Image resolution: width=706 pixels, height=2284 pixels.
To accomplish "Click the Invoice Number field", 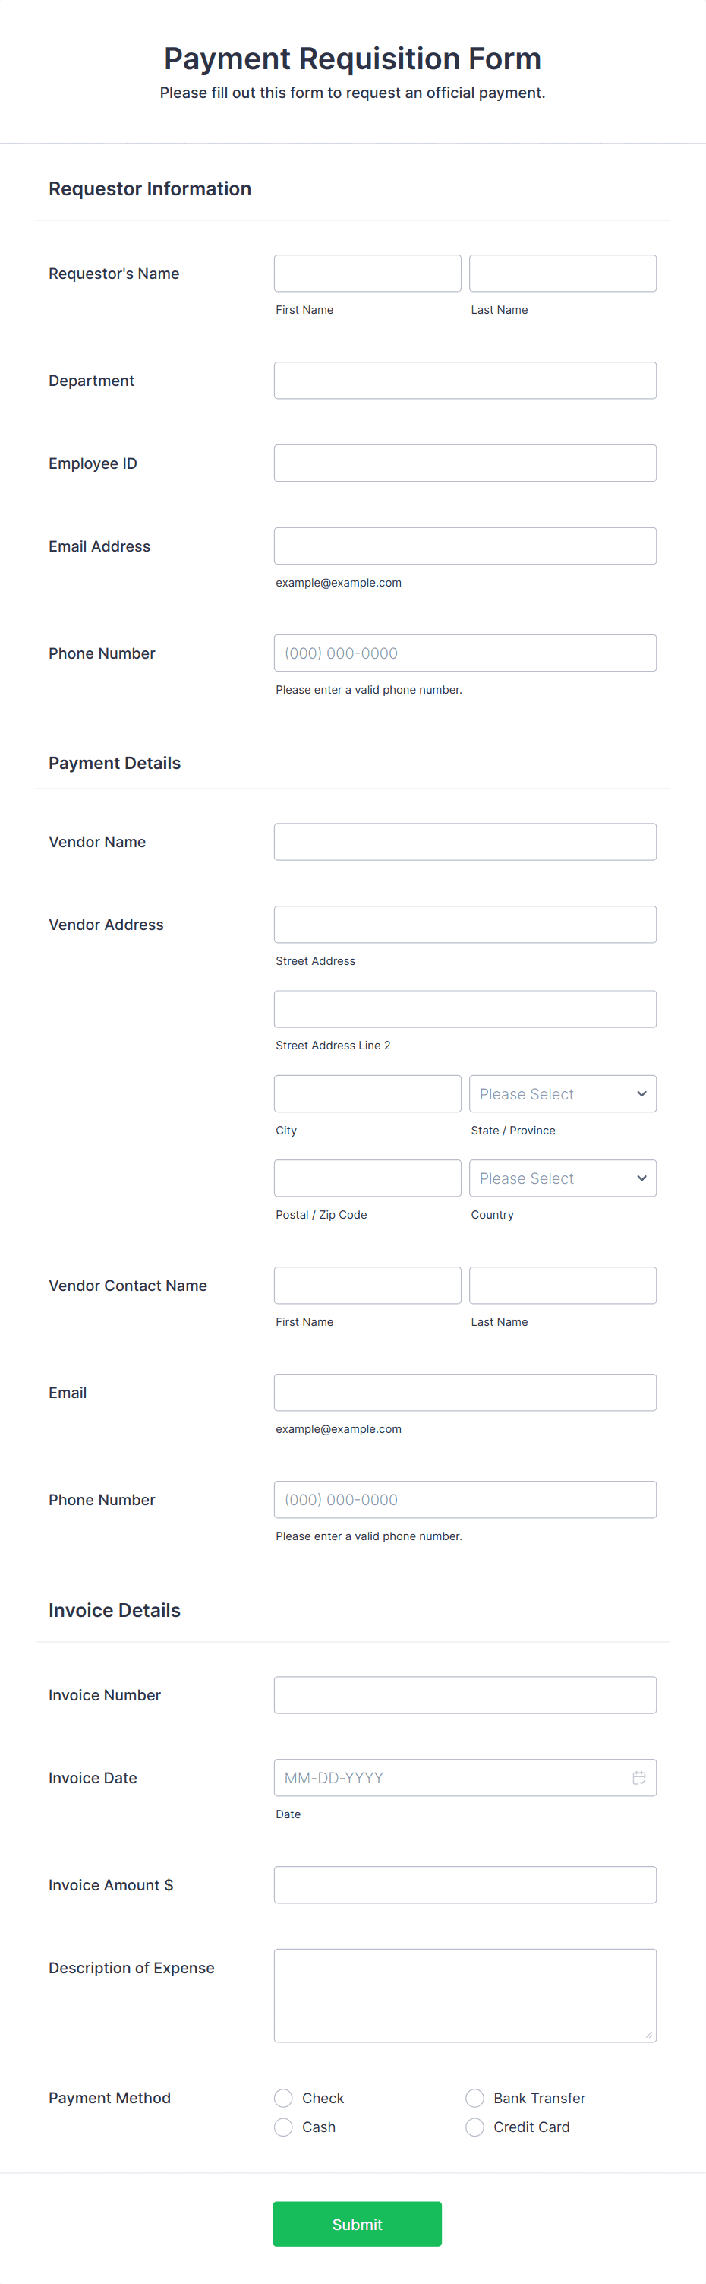I will [x=465, y=1694].
